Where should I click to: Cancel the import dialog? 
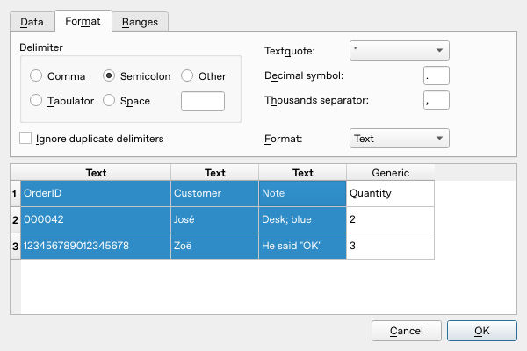click(407, 331)
